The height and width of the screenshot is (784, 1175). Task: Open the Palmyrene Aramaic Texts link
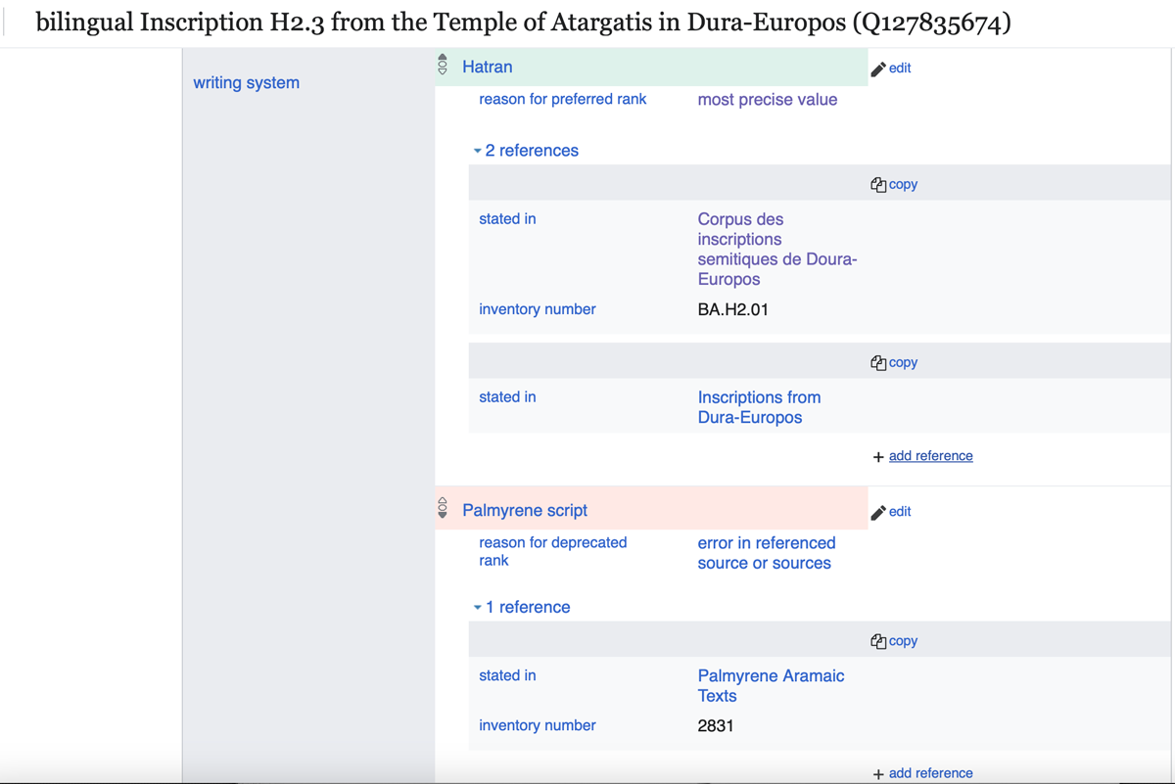(x=770, y=685)
